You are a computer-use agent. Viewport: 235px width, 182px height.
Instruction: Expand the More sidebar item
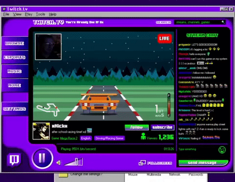(15, 85)
